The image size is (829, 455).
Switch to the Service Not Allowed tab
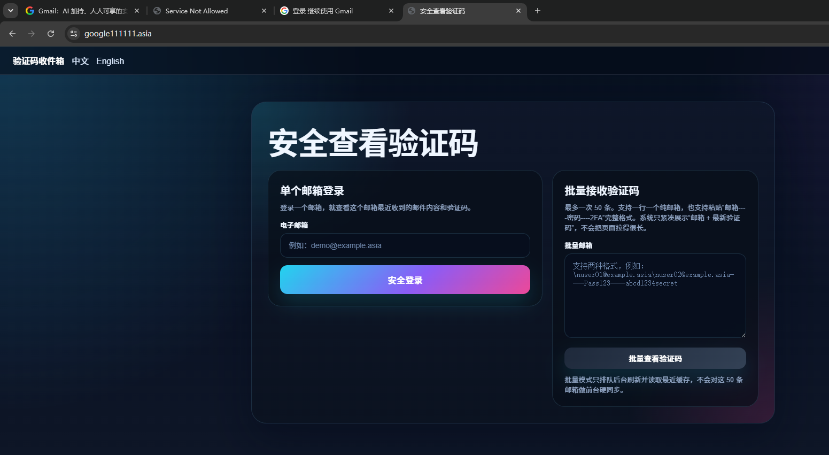[210, 11]
